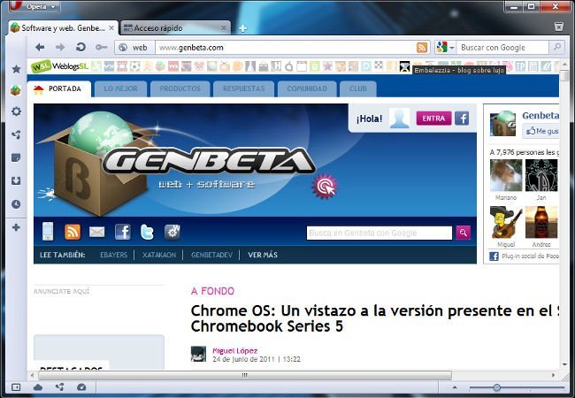Viewport: 575px width, 398px height.
Task: Open Bookmarks panel star icon
Action: tap(16, 69)
